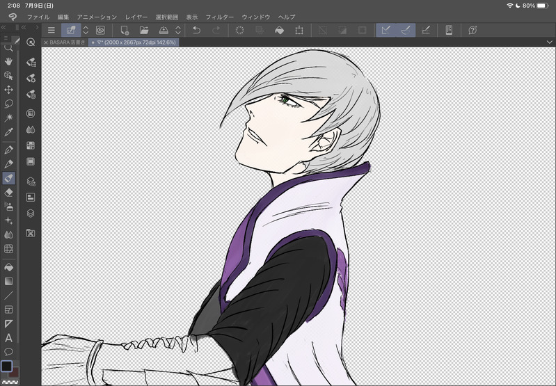Select the sparkle Decoration tool
Viewport: 556px width, 386px height.
(8, 220)
